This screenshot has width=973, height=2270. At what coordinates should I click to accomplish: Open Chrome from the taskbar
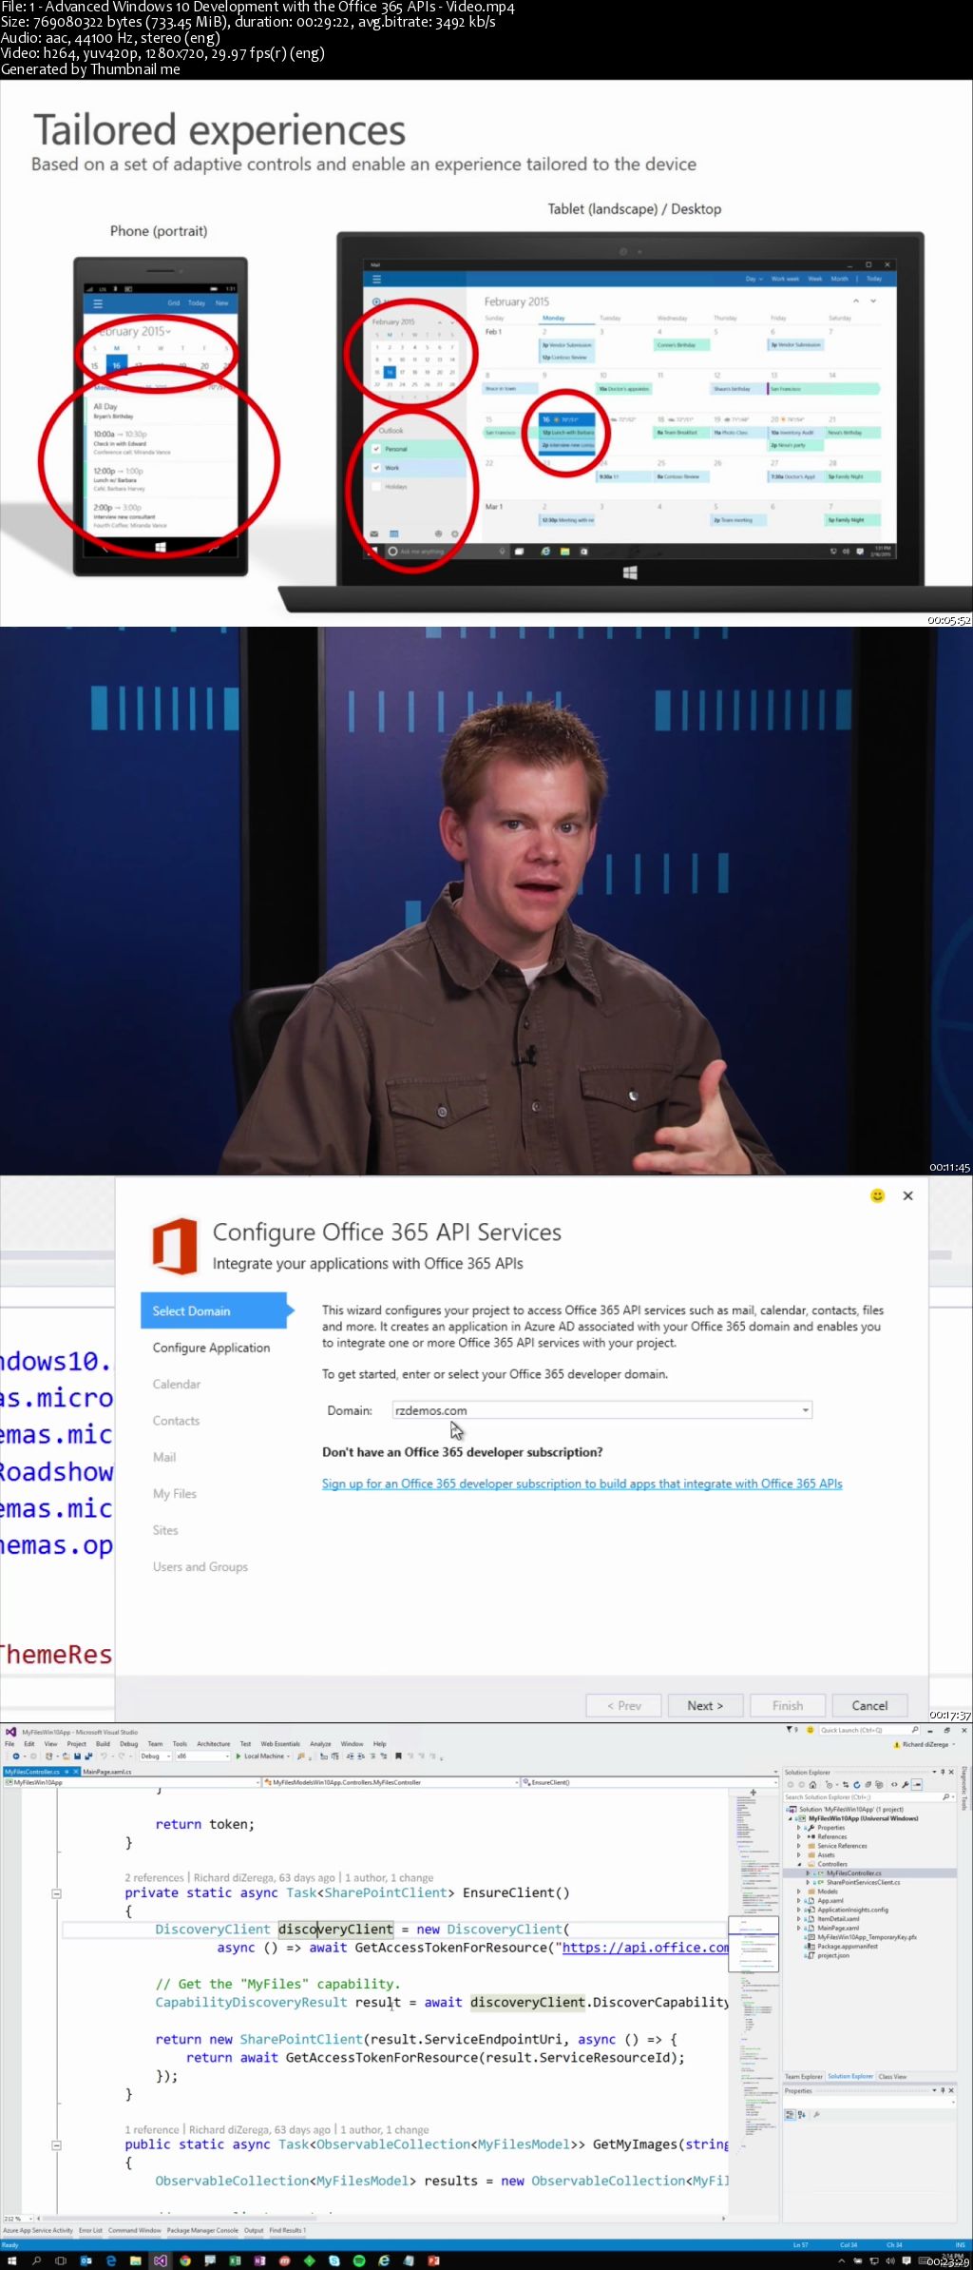click(185, 2260)
